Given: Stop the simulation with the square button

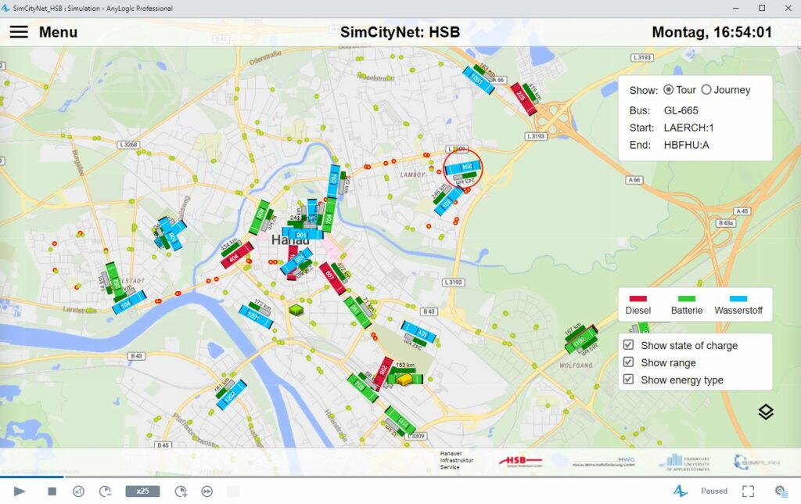Looking at the screenshot, I should click(52, 491).
